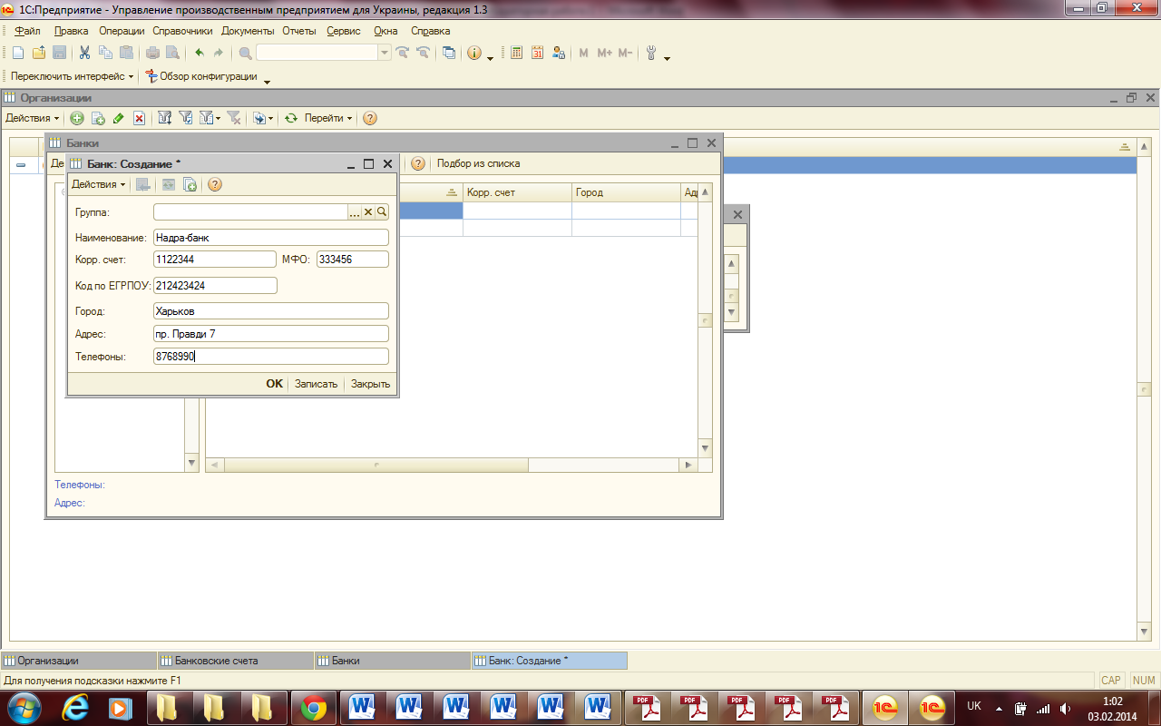
Task: Click the keyboard language indicator UK in tray
Action: [974, 706]
